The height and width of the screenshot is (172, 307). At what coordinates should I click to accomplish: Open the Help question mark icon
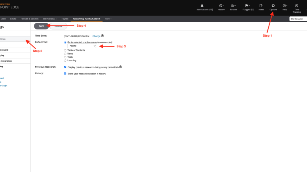coord(285,6)
